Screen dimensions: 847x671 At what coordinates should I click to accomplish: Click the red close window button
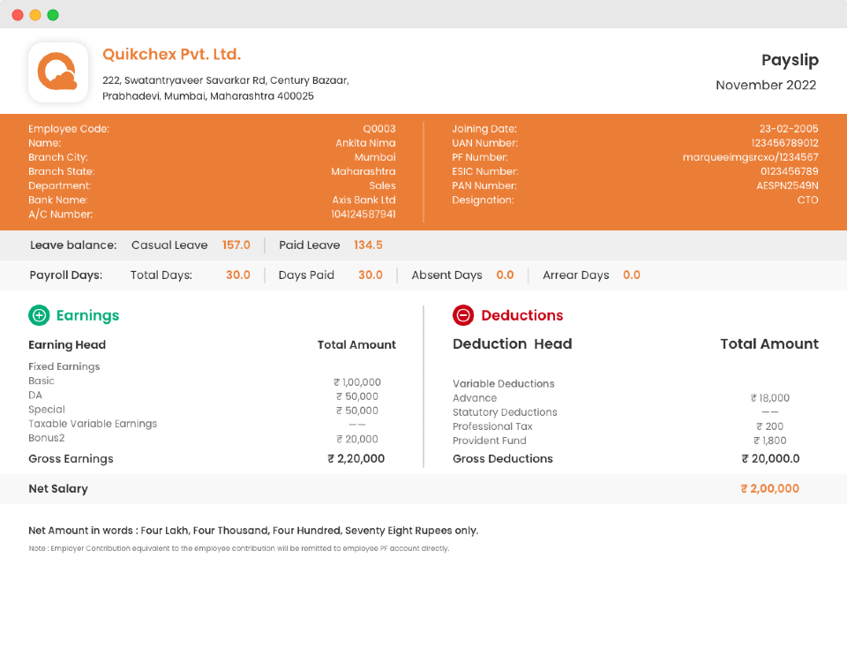[18, 15]
